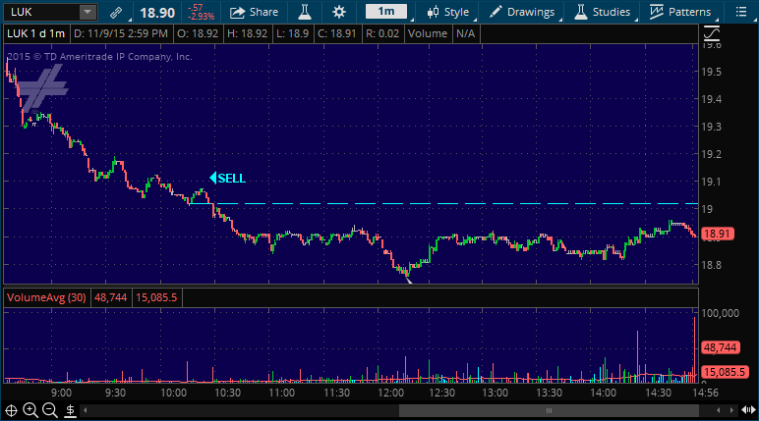Viewport: 759px width, 421px height.
Task: Open the Drawings menu
Action: 522,12
